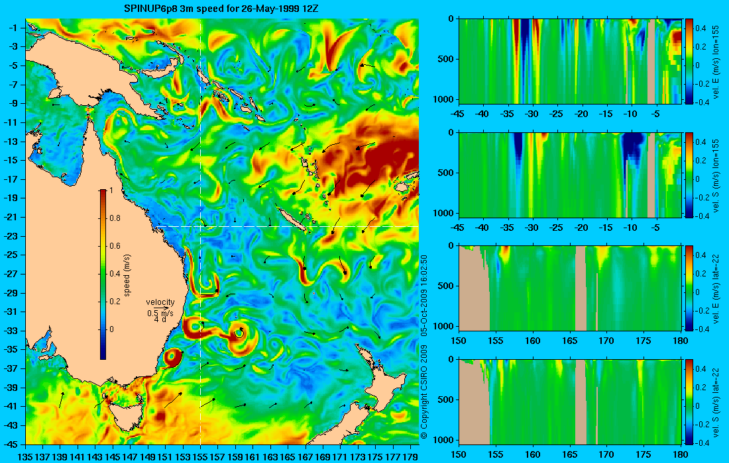
Task: Click "-30" on the top panel's latitude axis
Action: tap(532, 114)
